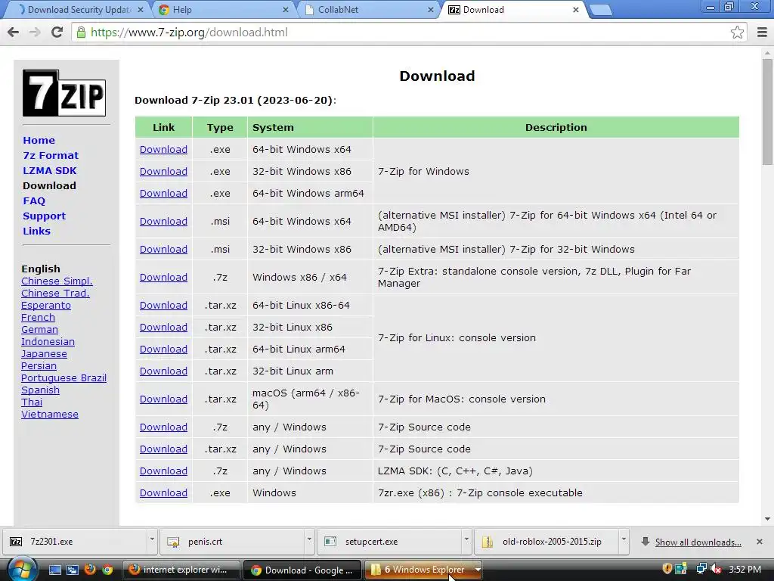Download .7z for Windows x86 / x64
774x581 pixels.
(163, 277)
